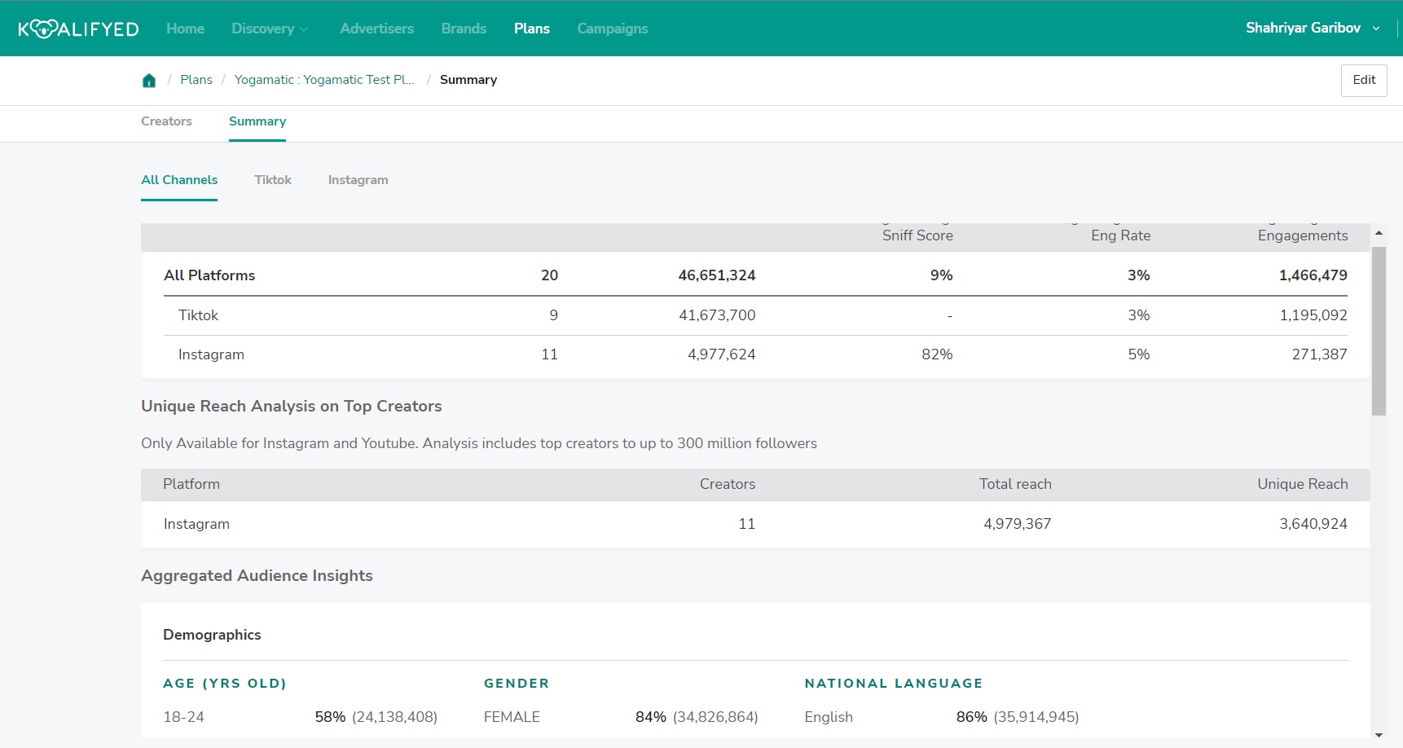The height and width of the screenshot is (748, 1403).
Task: Expand the Discovery navigation dropdown
Action: click(262, 28)
